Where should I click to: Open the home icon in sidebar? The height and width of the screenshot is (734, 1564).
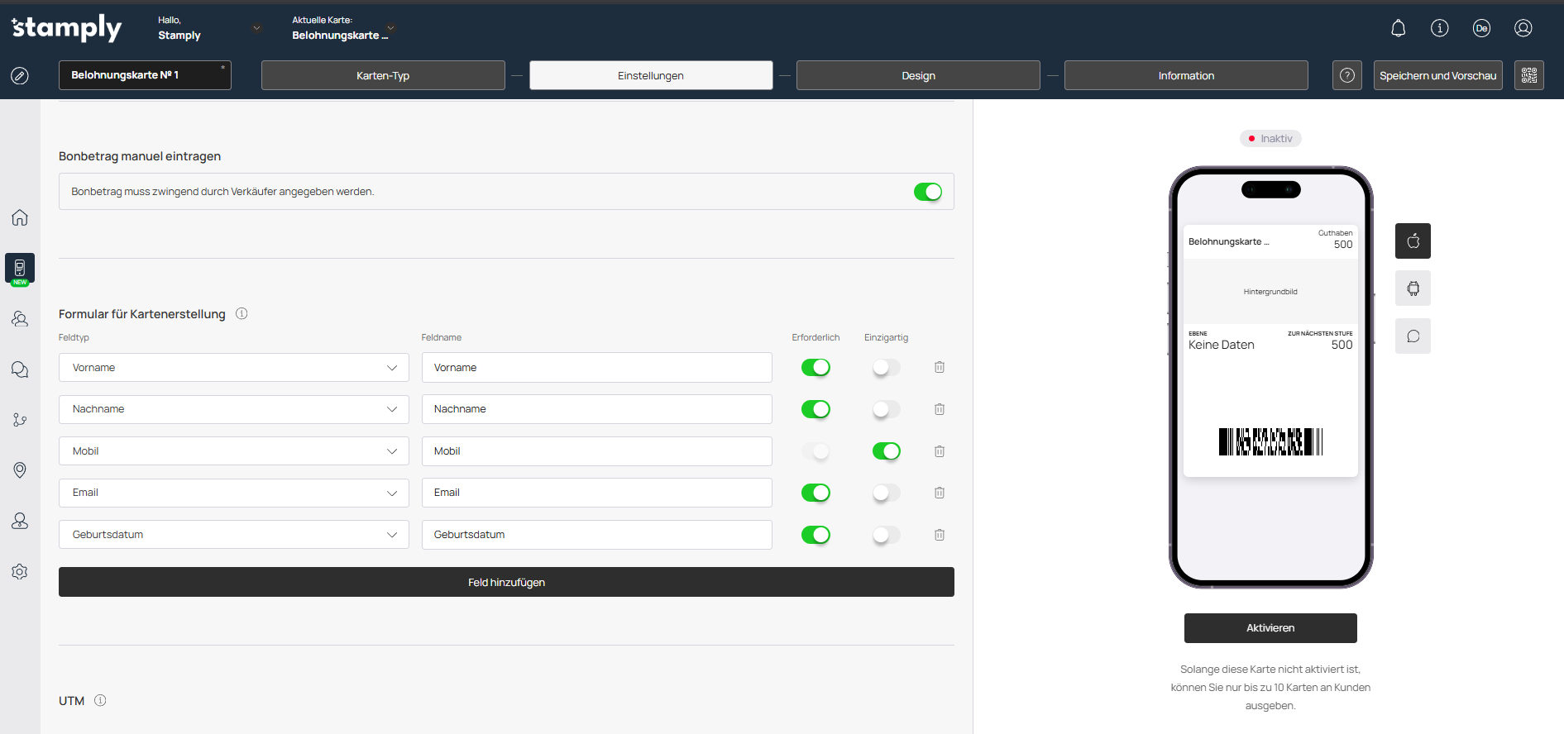click(x=20, y=217)
